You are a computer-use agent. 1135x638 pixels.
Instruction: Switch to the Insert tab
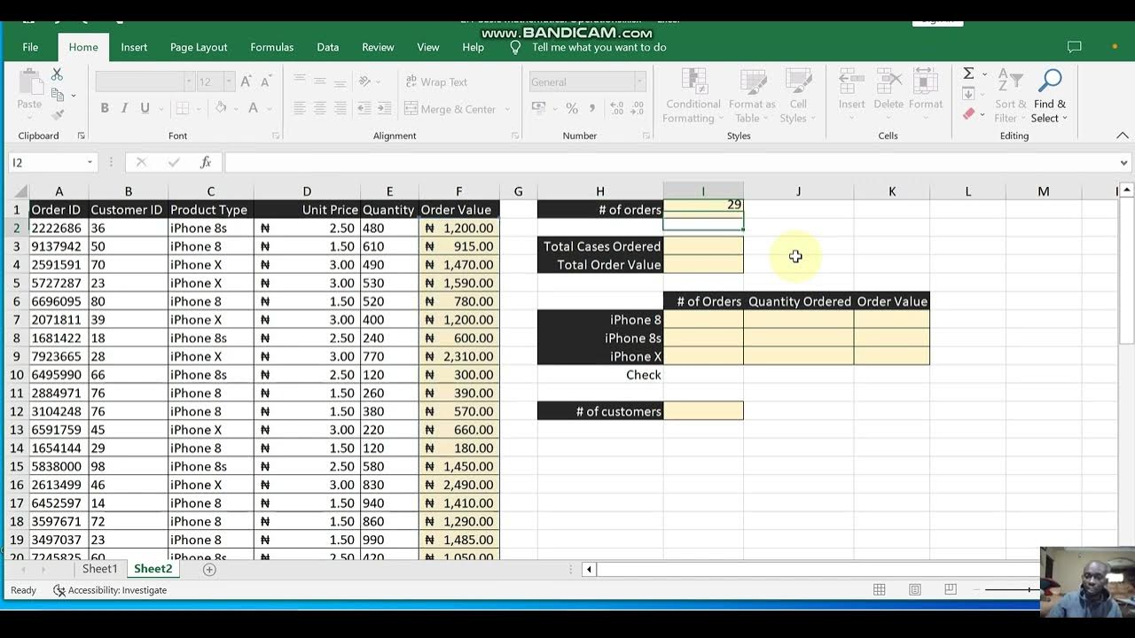coord(134,47)
